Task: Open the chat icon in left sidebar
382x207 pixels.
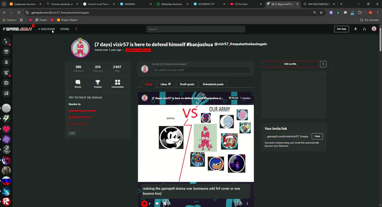Action: click(6, 42)
